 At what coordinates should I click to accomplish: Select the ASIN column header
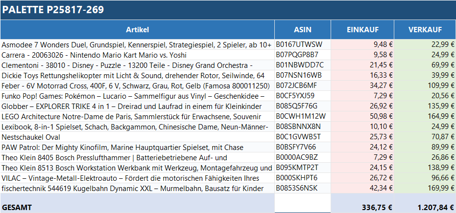303,29
